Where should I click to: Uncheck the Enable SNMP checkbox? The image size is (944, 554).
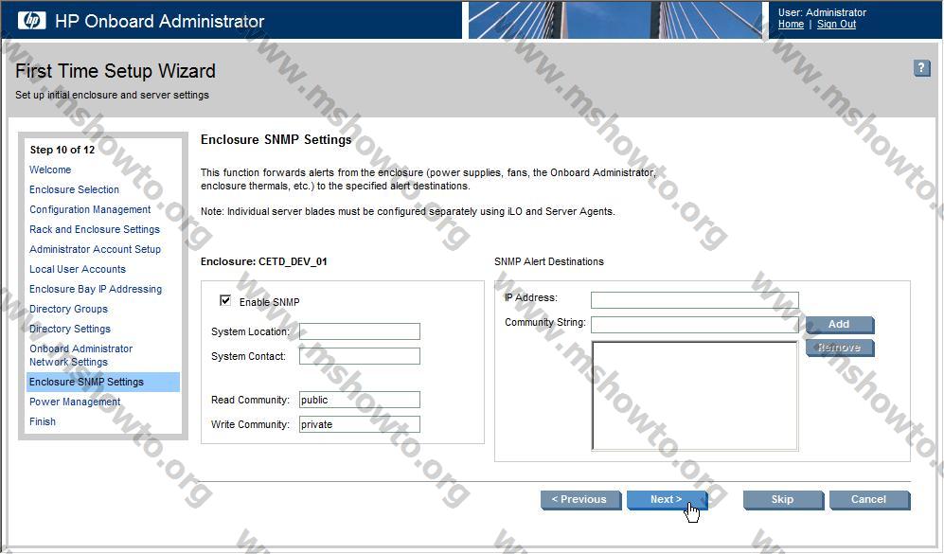pyautogui.click(x=225, y=300)
